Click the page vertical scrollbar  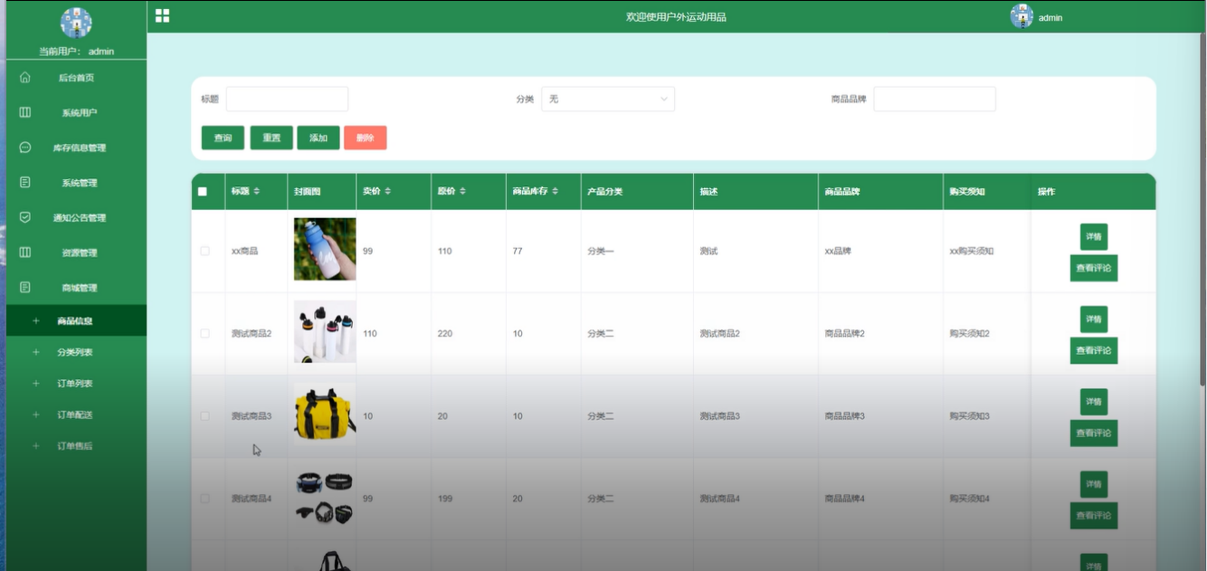1202,210
